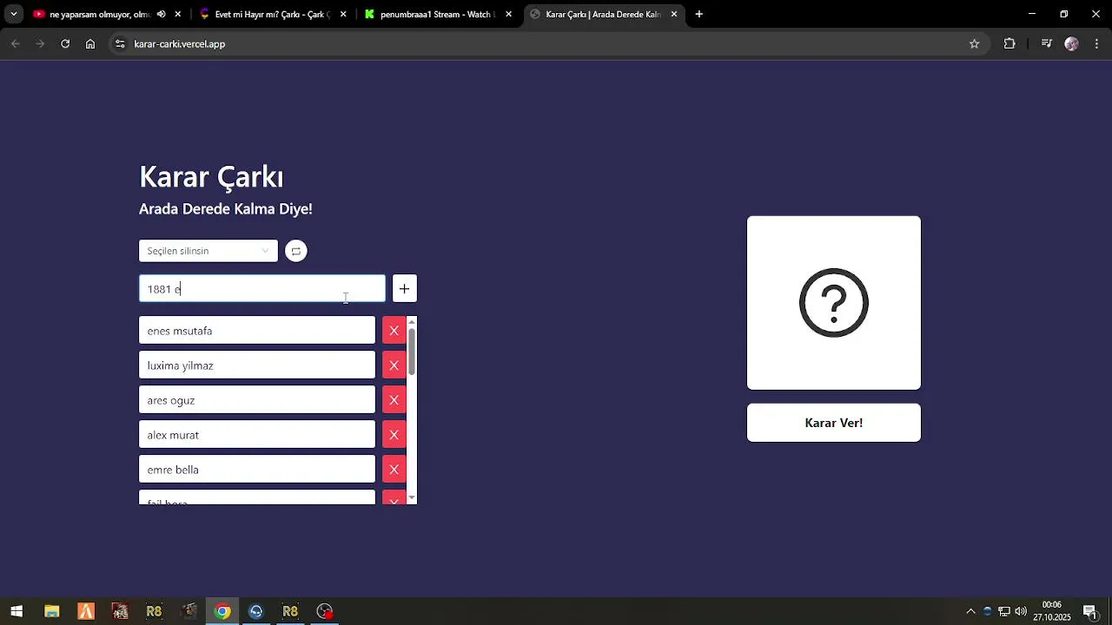This screenshot has width=1112, height=625.
Task: Click the Karar Ver! button
Action: 834,423
